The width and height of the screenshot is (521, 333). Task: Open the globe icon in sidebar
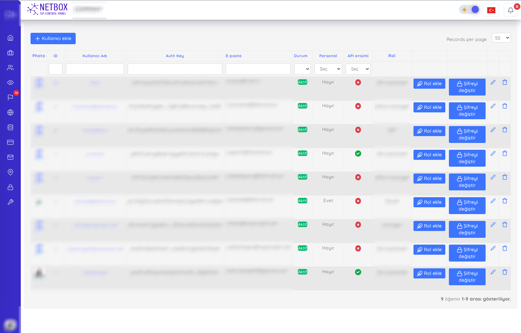click(x=10, y=112)
